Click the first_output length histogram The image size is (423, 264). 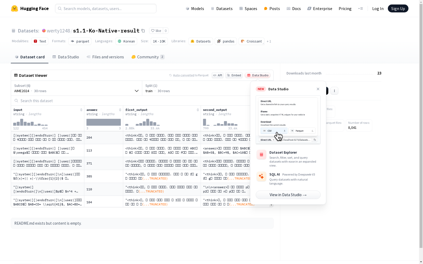(142, 122)
